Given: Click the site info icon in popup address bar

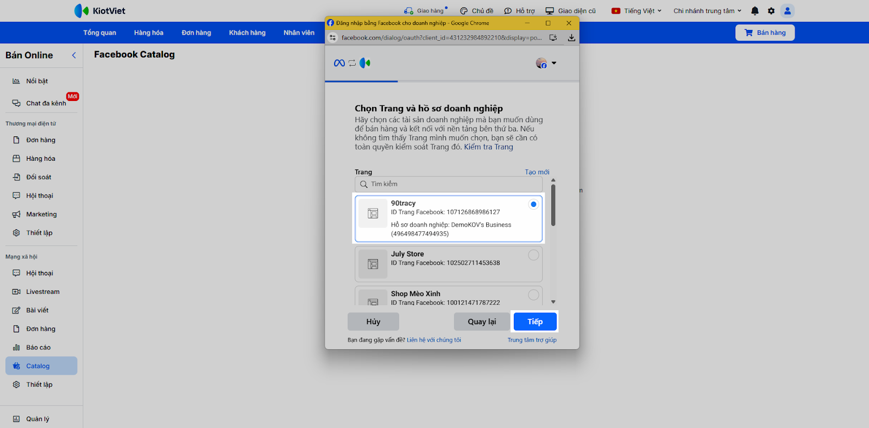Looking at the screenshot, I should tap(333, 37).
